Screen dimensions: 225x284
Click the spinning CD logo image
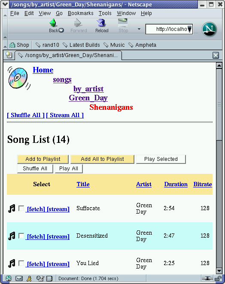(x=18, y=78)
